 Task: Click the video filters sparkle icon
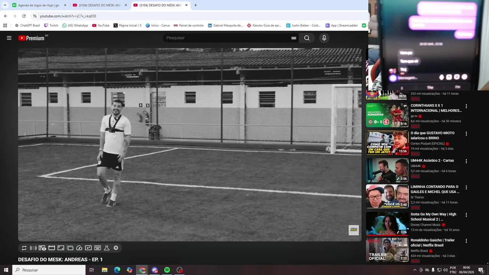click(88, 248)
